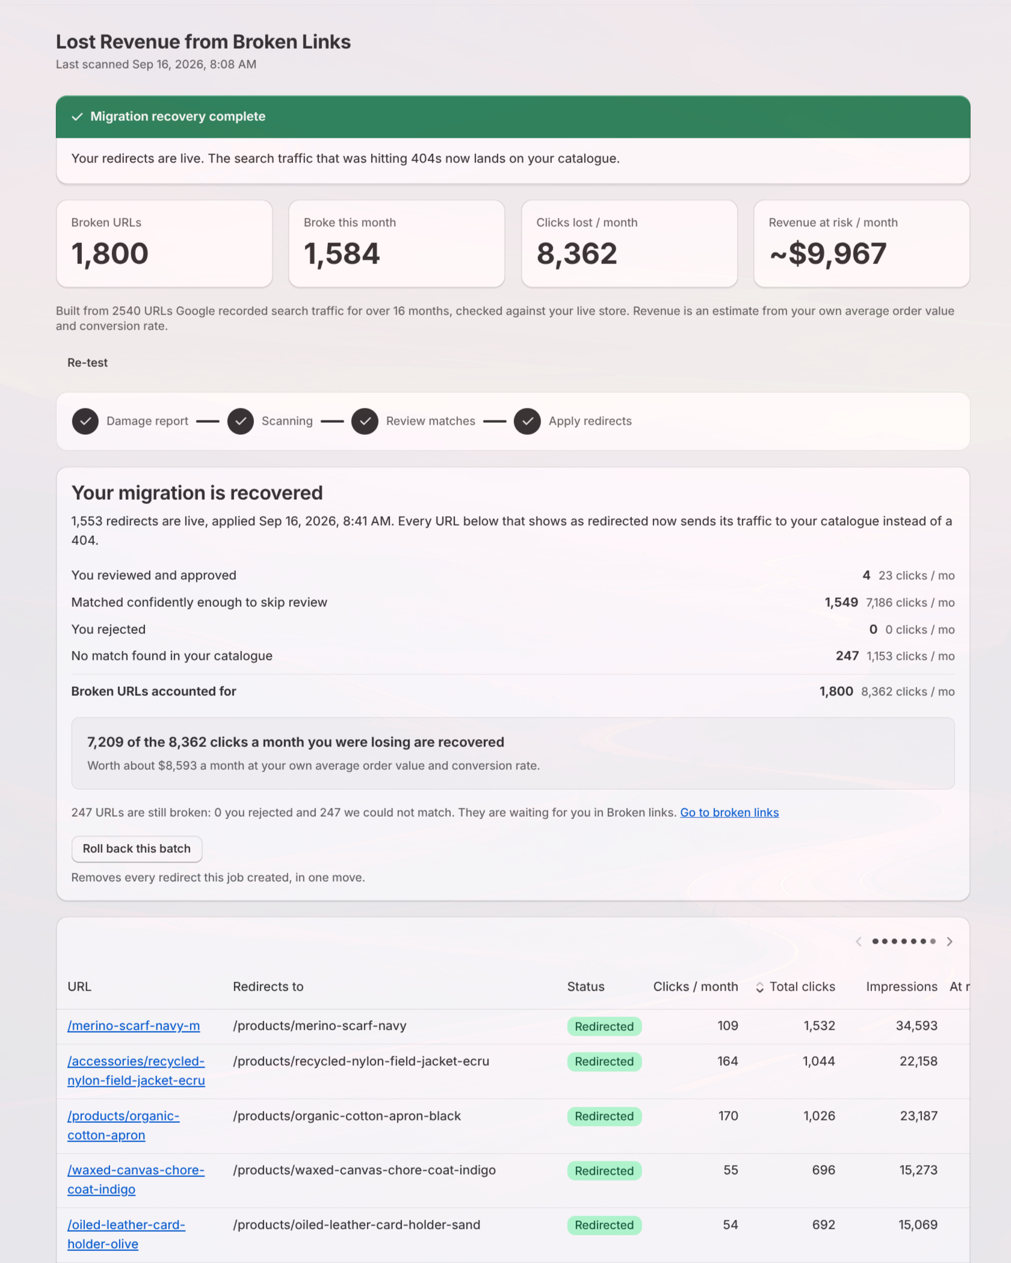Open /merino-scarf-navy-m URL link
The width and height of the screenshot is (1011, 1263).
tap(134, 1026)
